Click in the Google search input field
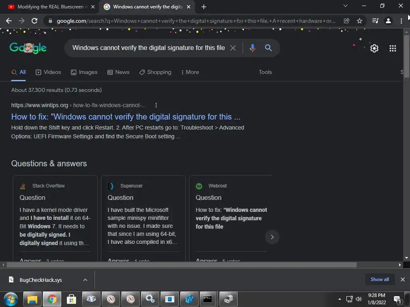410x307 pixels. (x=148, y=48)
